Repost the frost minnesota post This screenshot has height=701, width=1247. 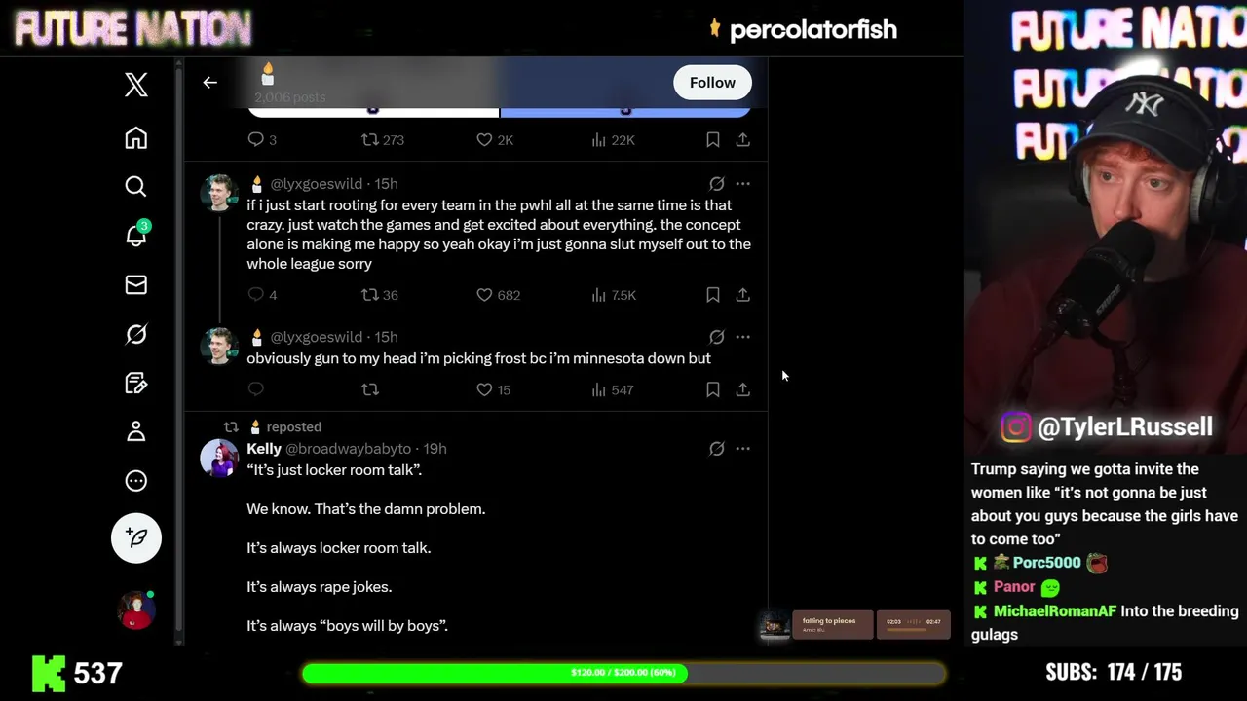tap(369, 389)
